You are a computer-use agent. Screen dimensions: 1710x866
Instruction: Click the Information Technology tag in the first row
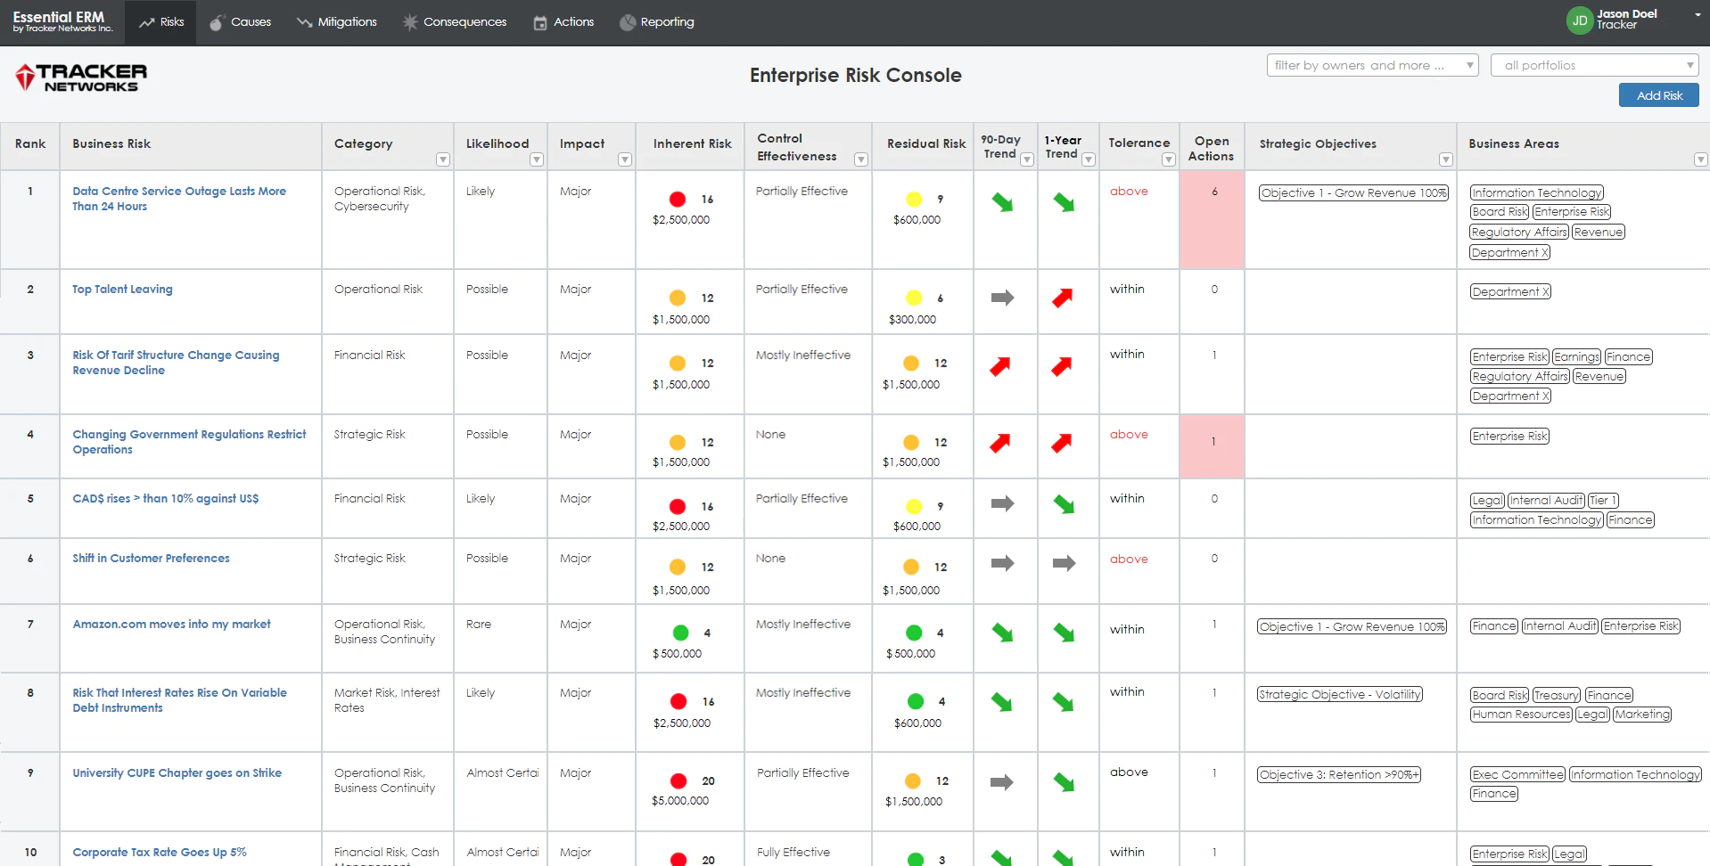[1536, 192]
